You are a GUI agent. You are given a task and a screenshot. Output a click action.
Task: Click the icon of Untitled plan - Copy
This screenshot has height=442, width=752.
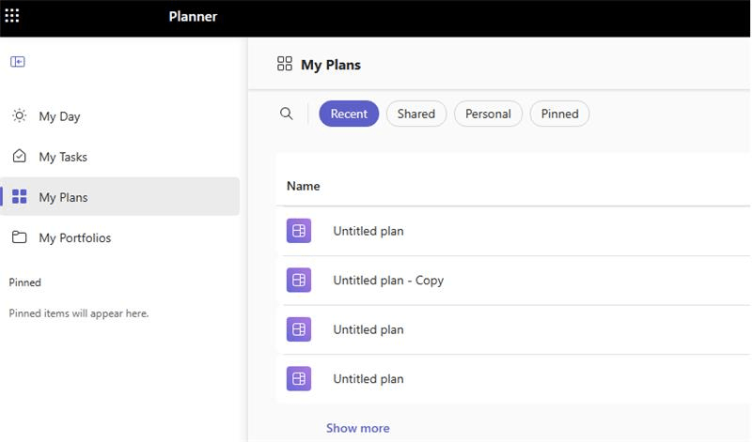click(x=299, y=281)
